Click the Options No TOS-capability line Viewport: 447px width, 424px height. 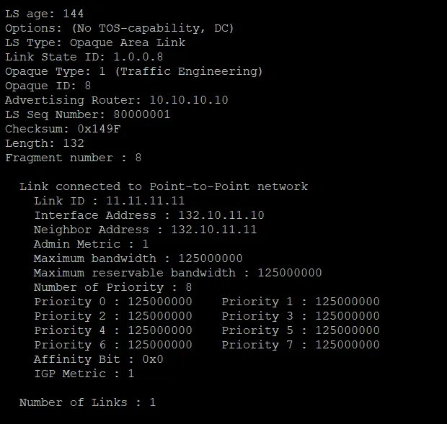point(120,28)
